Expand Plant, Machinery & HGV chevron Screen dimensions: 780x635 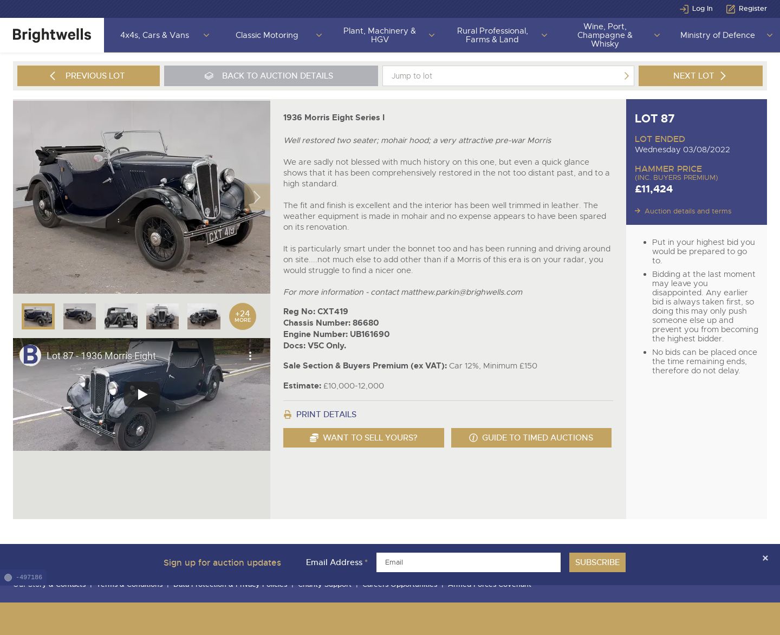432,35
